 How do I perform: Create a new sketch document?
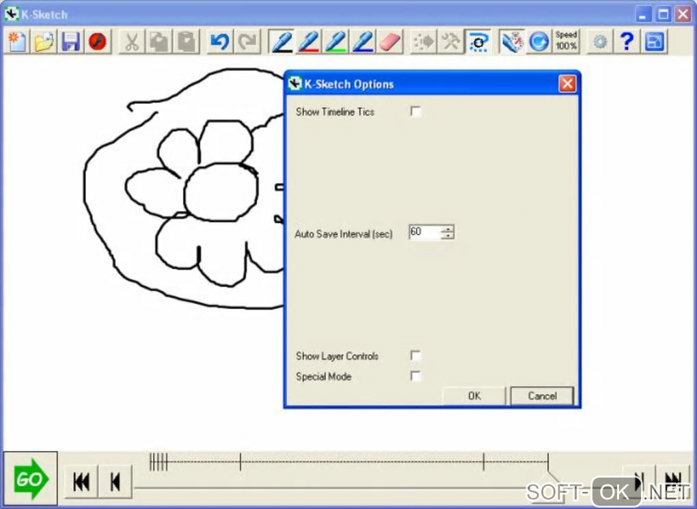(x=17, y=42)
